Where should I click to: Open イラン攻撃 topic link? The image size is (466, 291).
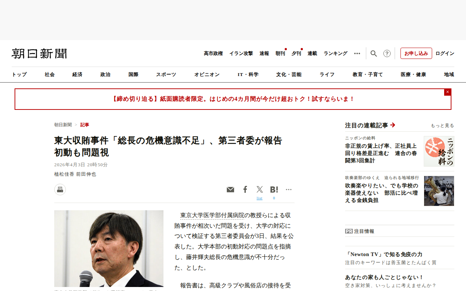pos(241,53)
